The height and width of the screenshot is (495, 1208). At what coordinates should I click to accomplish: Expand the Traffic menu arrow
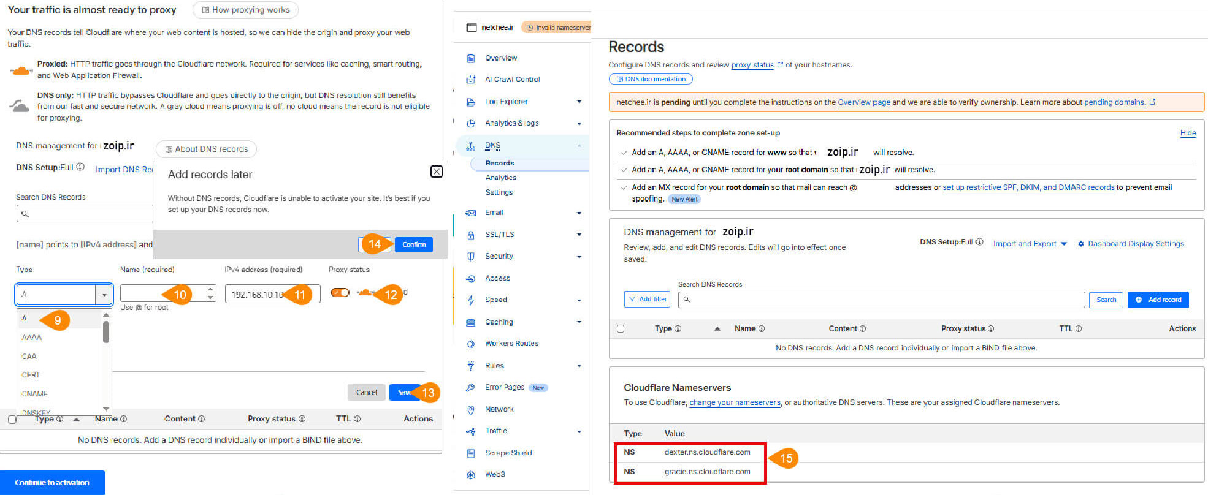click(x=579, y=431)
